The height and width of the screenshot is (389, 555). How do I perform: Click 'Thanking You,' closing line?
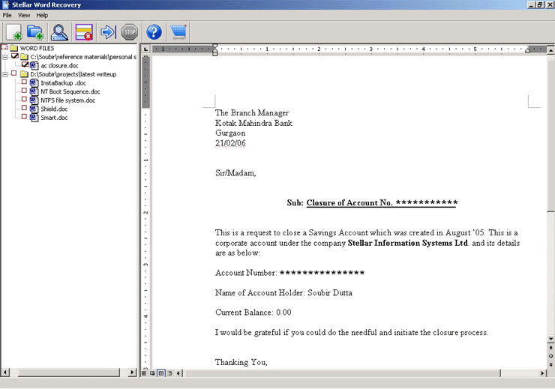coord(241,362)
